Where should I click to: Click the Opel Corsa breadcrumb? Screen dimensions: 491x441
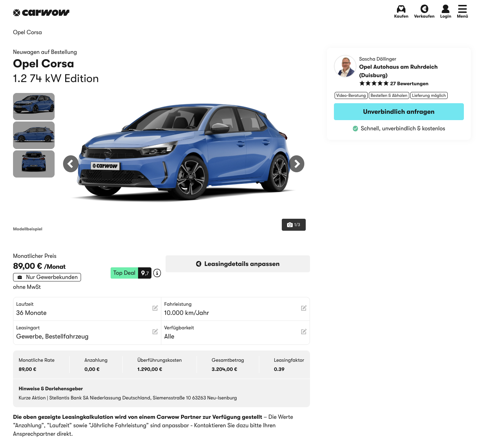tap(27, 32)
